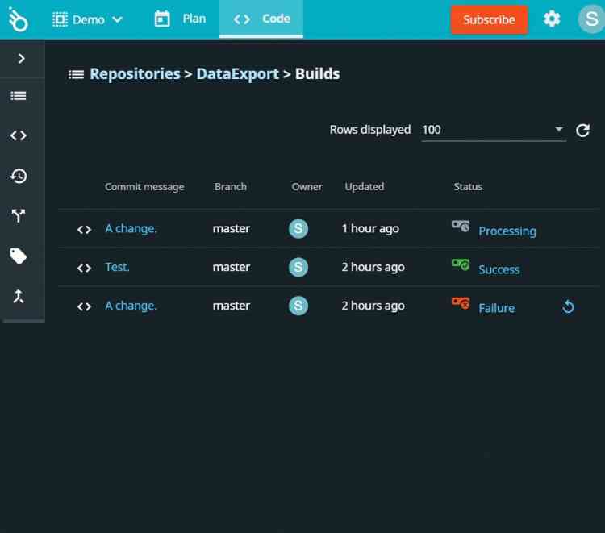Open the Demo project dropdown

coord(88,19)
